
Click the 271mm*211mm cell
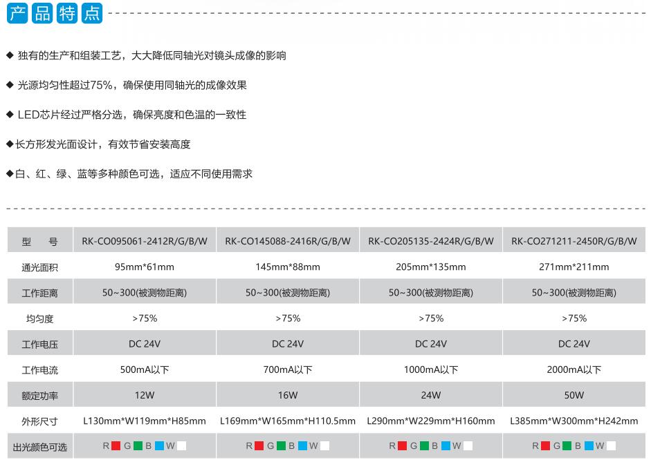click(x=574, y=267)
